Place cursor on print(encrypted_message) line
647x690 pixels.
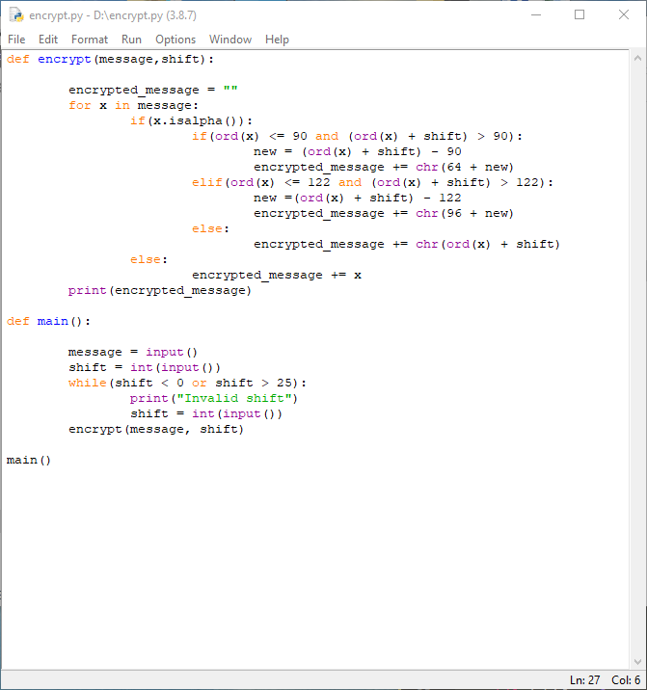point(159,290)
